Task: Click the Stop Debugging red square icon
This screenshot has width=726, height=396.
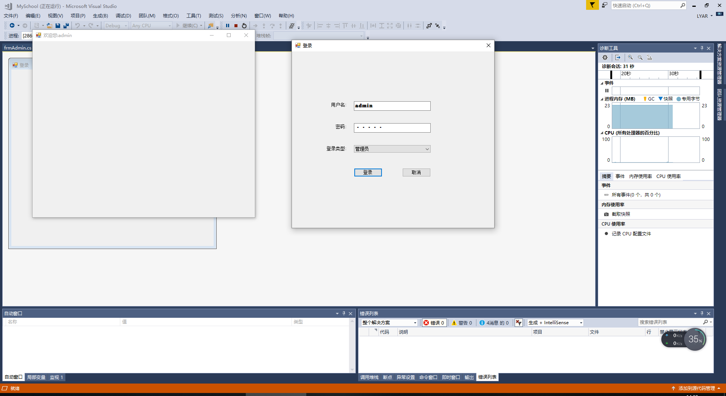Action: tap(236, 25)
